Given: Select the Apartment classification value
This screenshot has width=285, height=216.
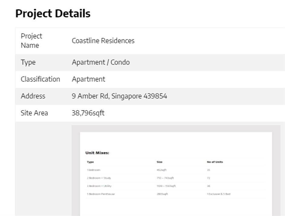Looking at the screenshot, I should click(x=88, y=79).
